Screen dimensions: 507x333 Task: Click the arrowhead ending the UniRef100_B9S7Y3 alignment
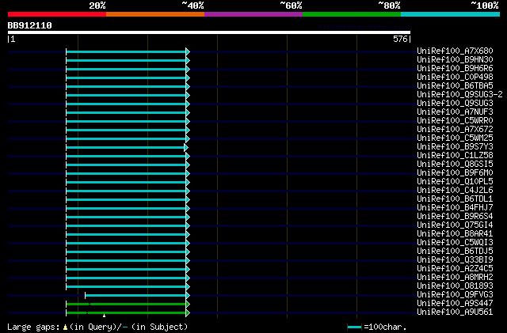(186, 148)
